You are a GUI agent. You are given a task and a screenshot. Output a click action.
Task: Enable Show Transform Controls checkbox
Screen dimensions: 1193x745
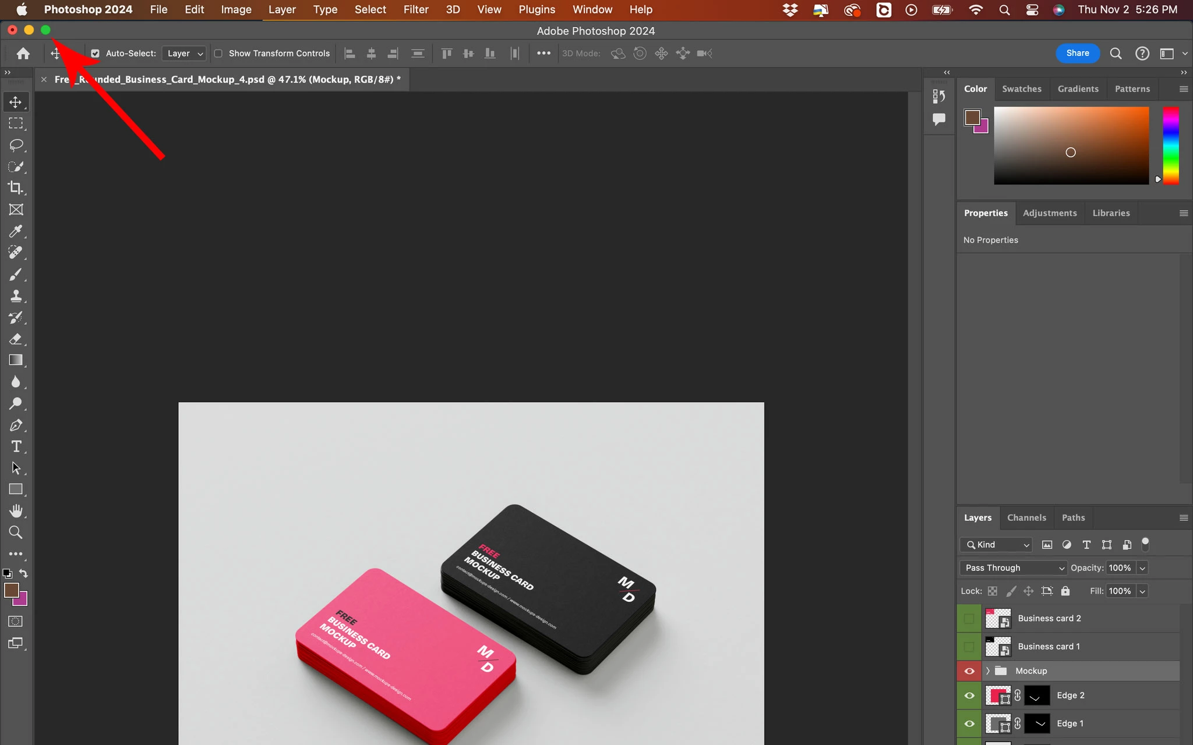pyautogui.click(x=218, y=54)
